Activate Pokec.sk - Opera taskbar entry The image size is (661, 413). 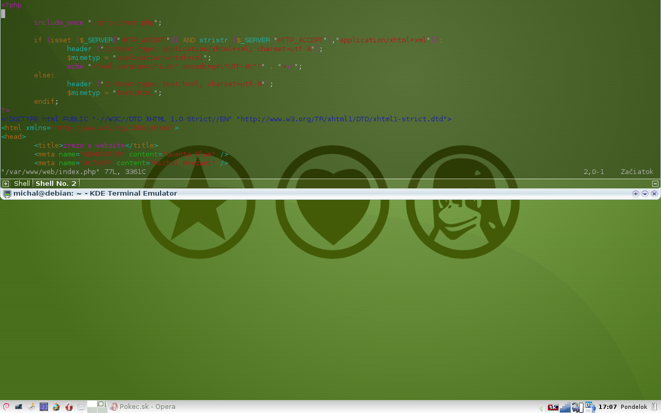143,407
